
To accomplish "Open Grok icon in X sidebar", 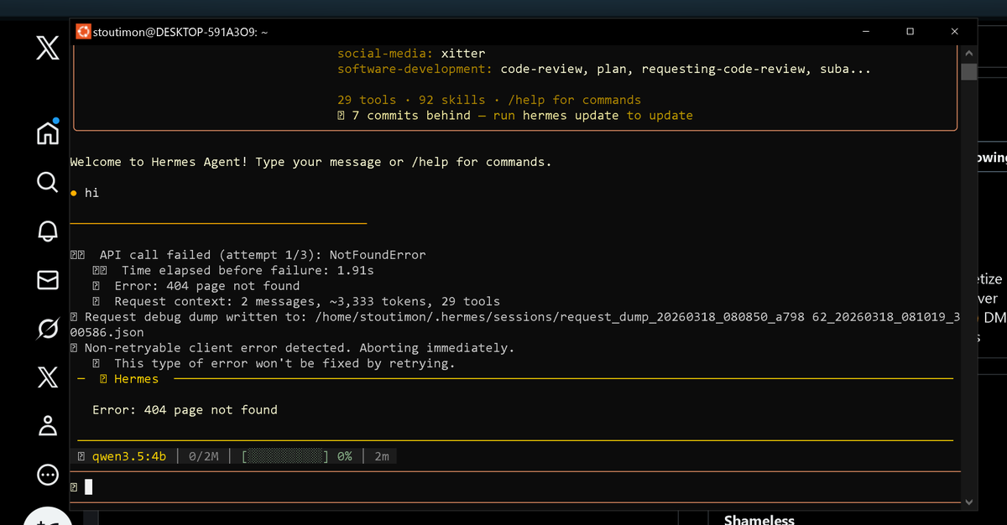I will point(48,328).
